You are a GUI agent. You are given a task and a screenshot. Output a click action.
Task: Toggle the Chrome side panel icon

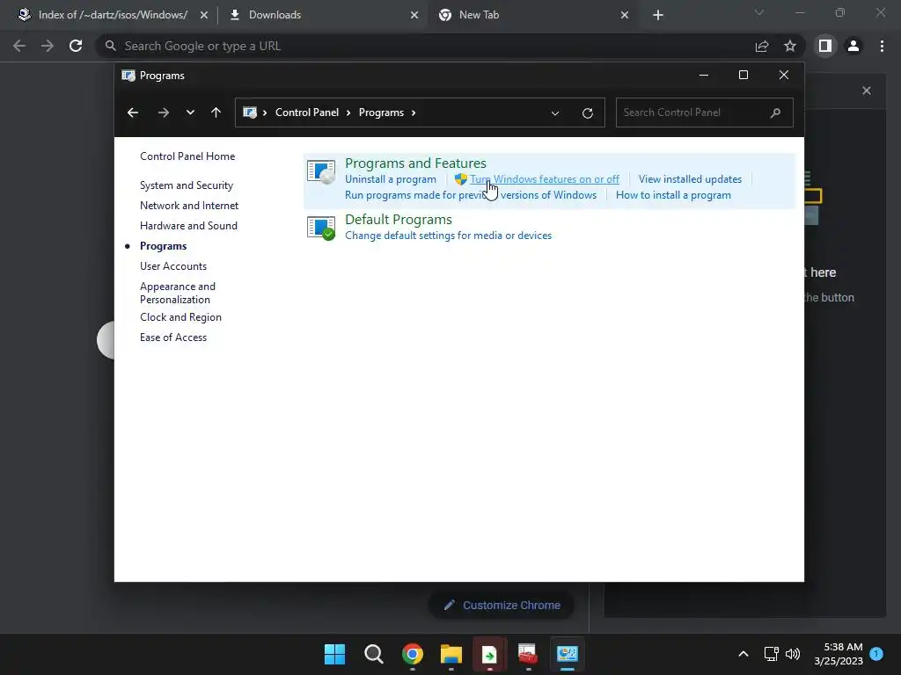(x=825, y=46)
